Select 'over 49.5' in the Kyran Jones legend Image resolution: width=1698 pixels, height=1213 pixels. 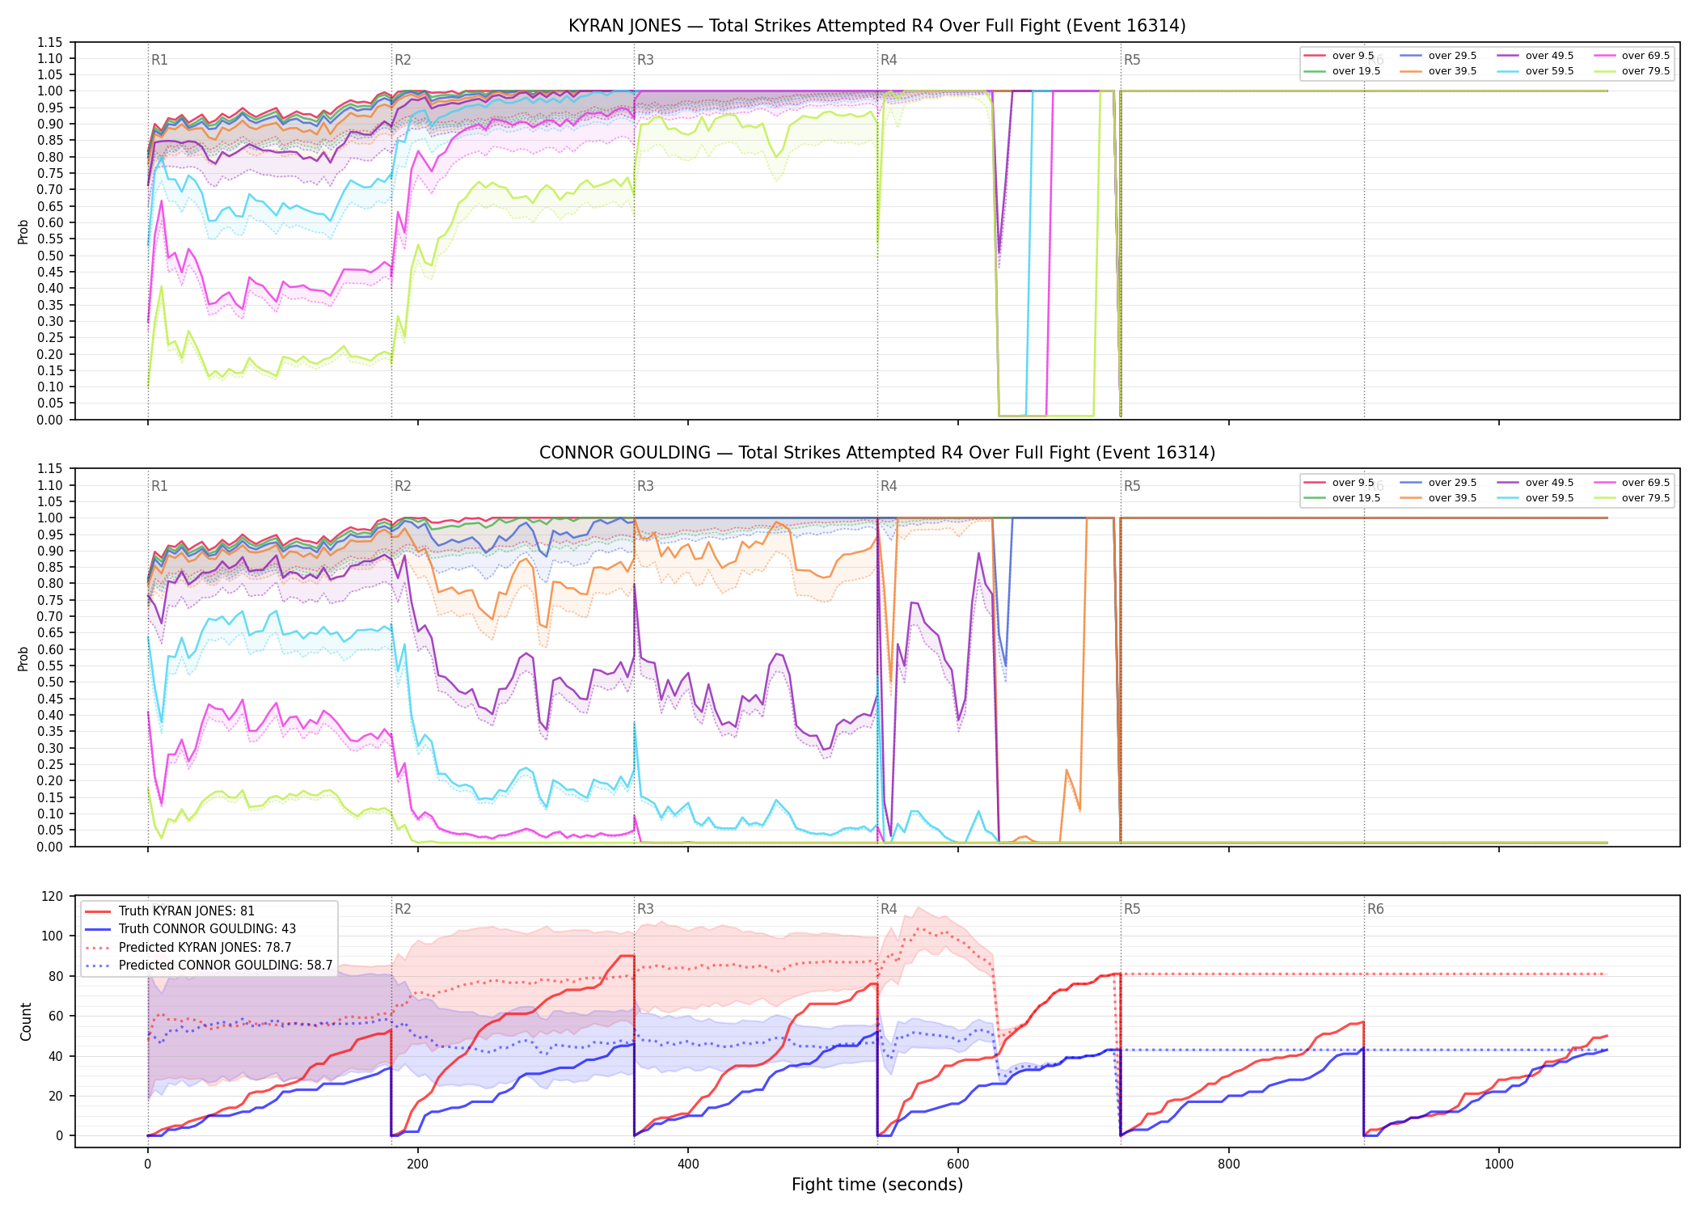(x=1535, y=56)
